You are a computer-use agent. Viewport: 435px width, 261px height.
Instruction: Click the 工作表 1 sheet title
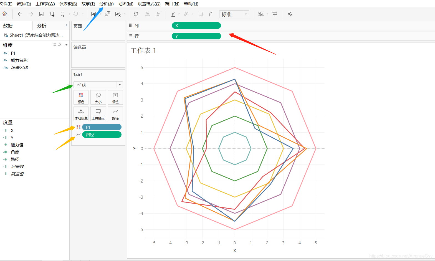143,50
